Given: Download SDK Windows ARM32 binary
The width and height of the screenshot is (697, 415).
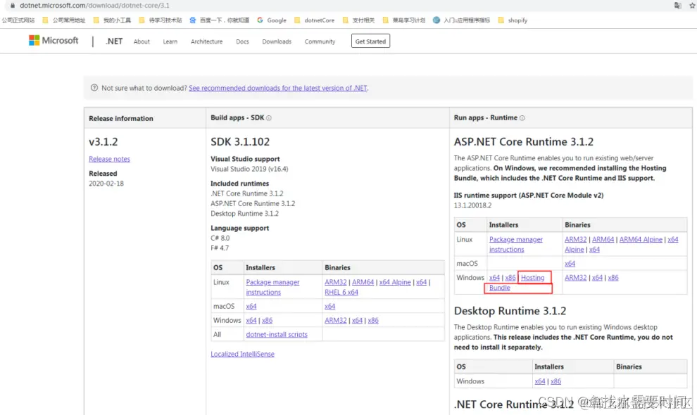Looking at the screenshot, I should click(x=336, y=320).
